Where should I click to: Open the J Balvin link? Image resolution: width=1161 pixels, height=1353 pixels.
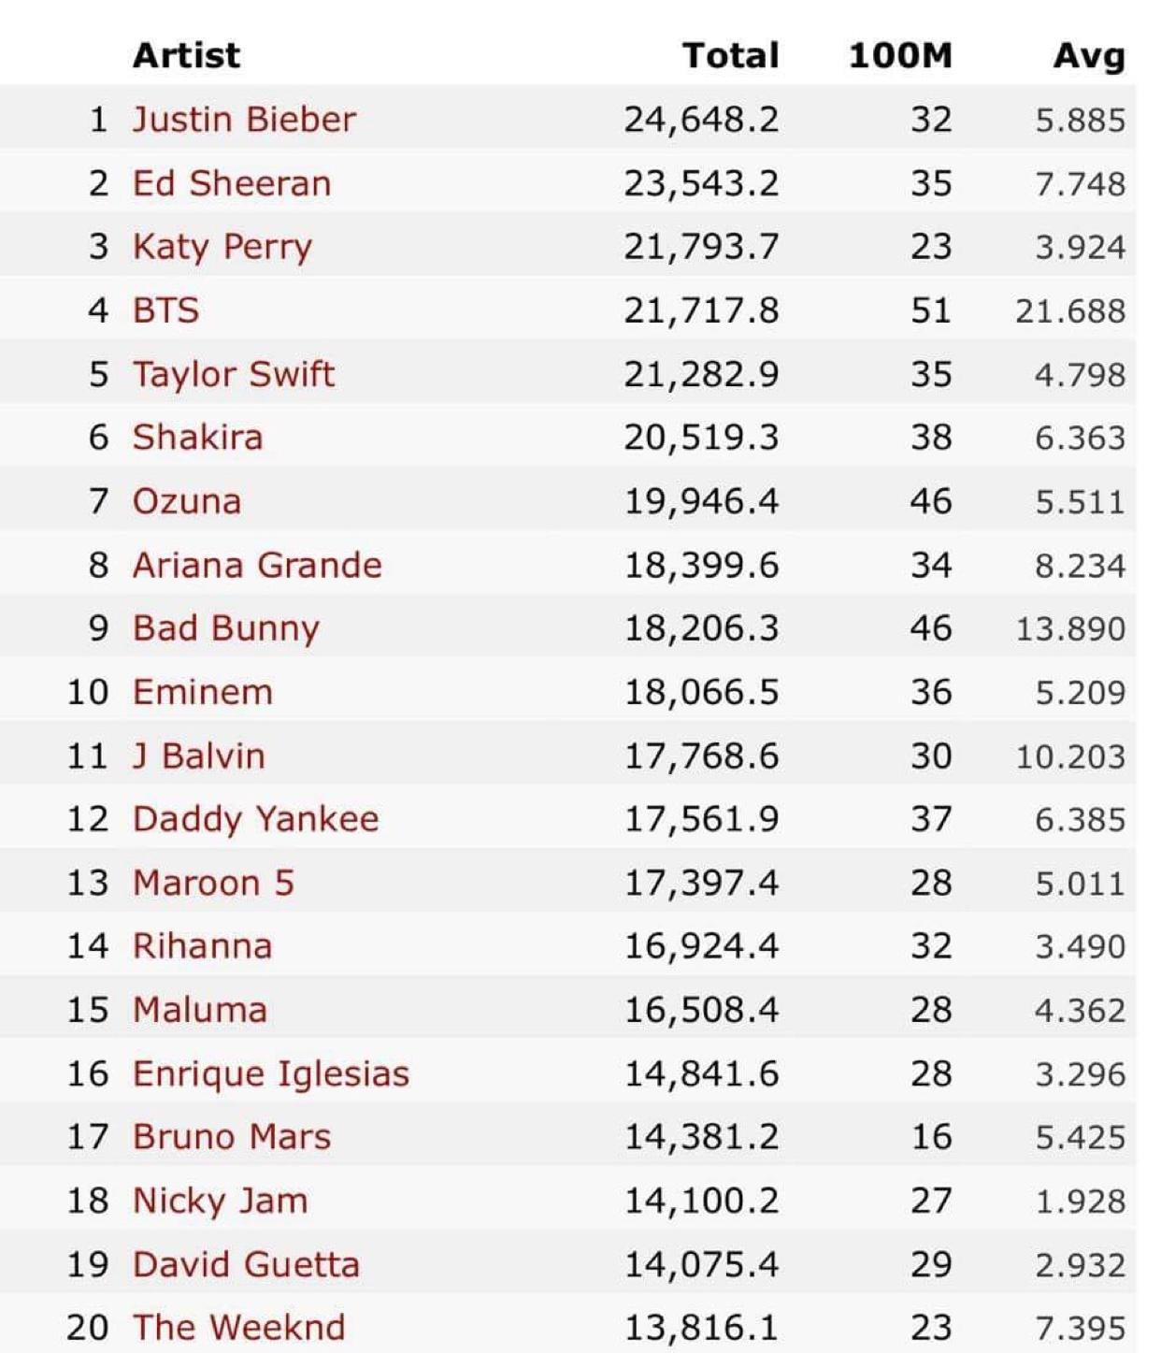pos(199,756)
